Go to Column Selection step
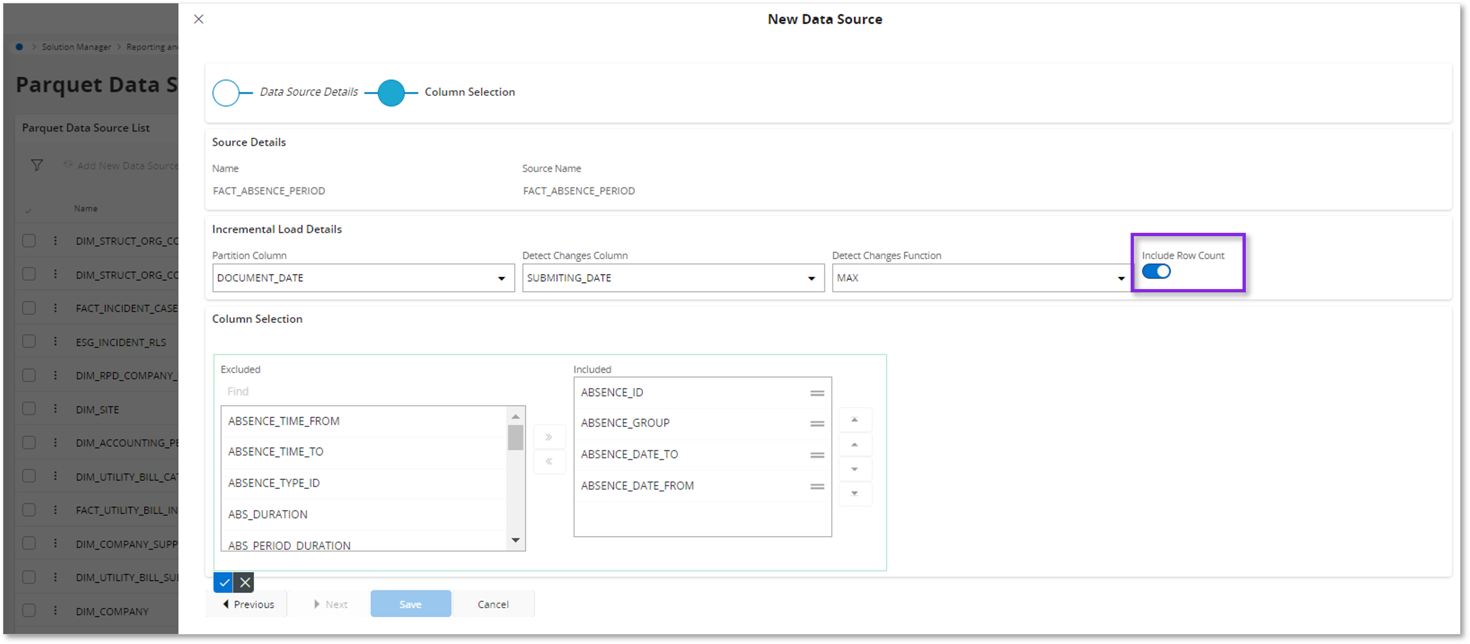This screenshot has width=1470, height=644. click(470, 92)
